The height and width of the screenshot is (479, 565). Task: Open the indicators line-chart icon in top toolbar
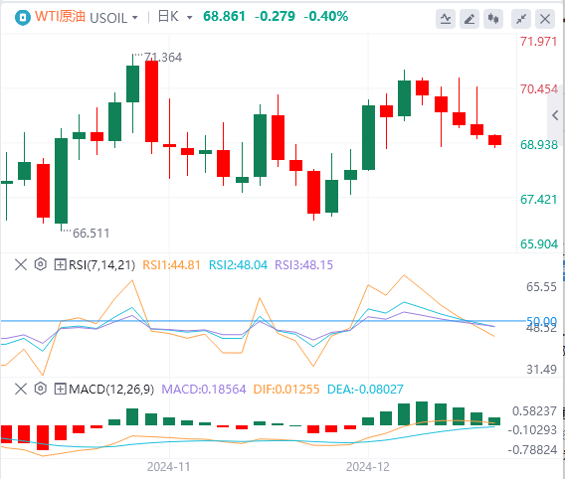(446, 19)
